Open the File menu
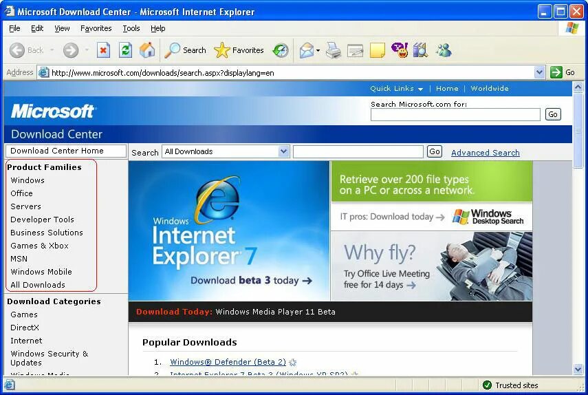This screenshot has width=588, height=395. coord(14,28)
